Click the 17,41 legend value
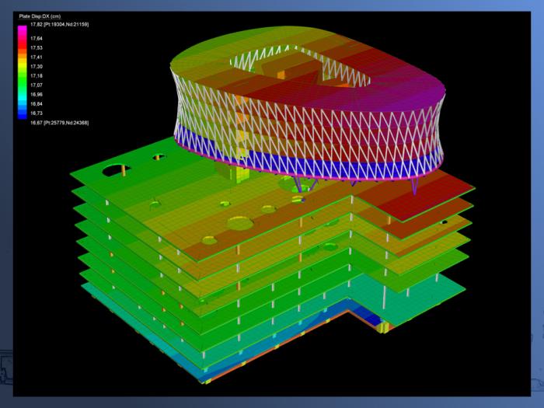 pyautogui.click(x=37, y=57)
